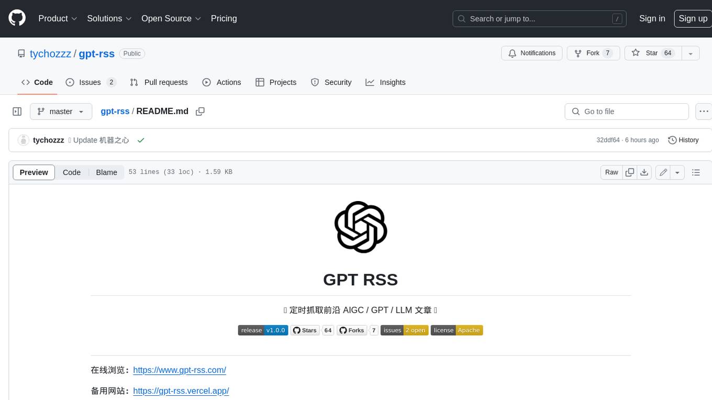Image resolution: width=712 pixels, height=400 pixels.
Task: Open the star lists dropdown arrow
Action: click(x=691, y=53)
